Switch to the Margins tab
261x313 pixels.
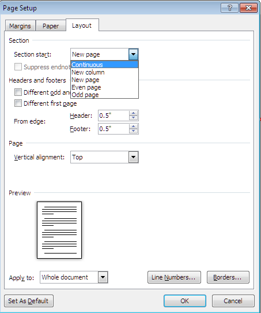(20, 26)
